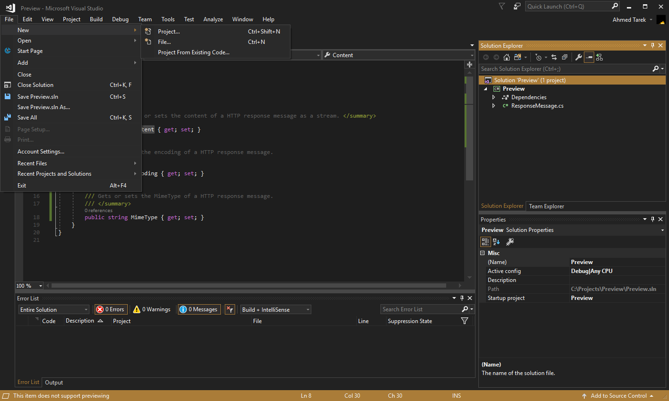The height and width of the screenshot is (401, 669).
Task: Sort Error List by Description column
Action: coord(80,321)
